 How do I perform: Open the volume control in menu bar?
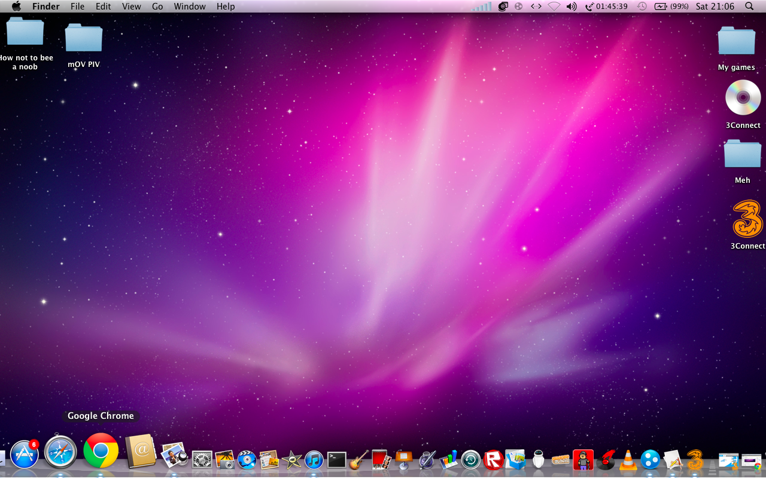(x=572, y=7)
